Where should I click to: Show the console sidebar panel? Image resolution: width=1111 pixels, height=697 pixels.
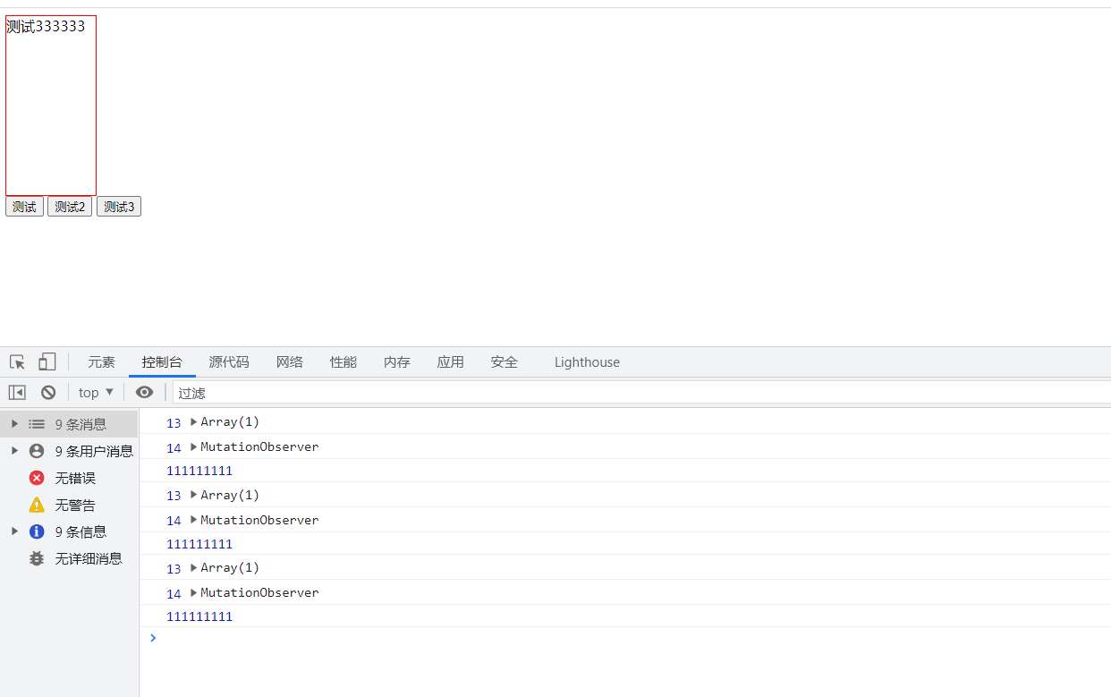click(x=16, y=392)
